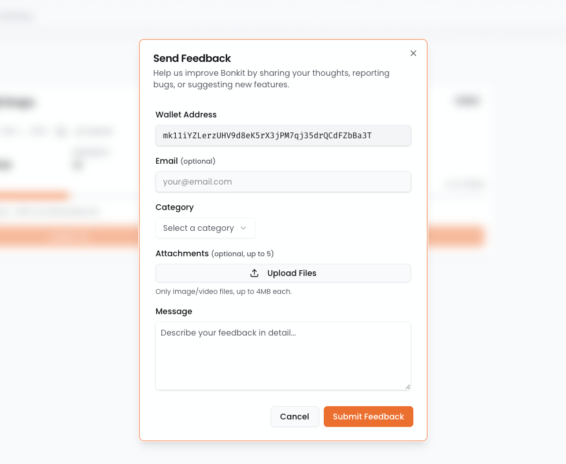Click the Category label
This screenshot has height=464, width=566.
175,207
